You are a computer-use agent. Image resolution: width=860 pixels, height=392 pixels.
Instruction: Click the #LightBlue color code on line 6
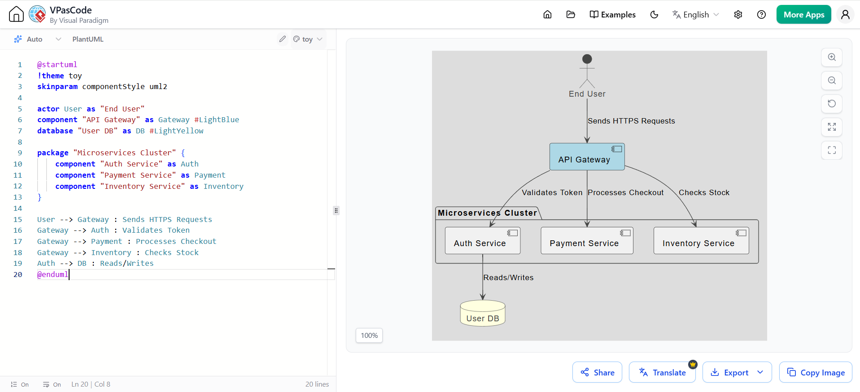pos(217,120)
